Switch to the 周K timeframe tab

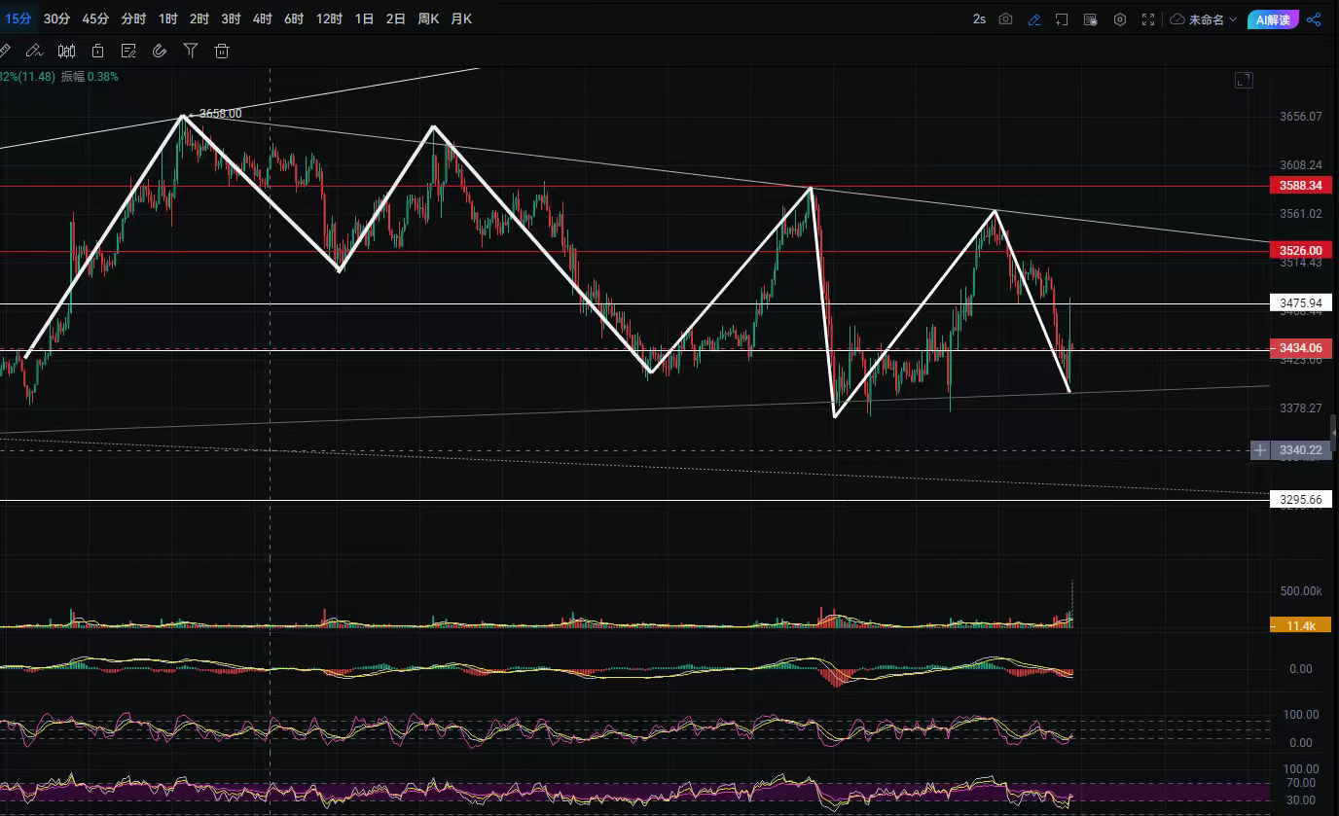pos(428,18)
